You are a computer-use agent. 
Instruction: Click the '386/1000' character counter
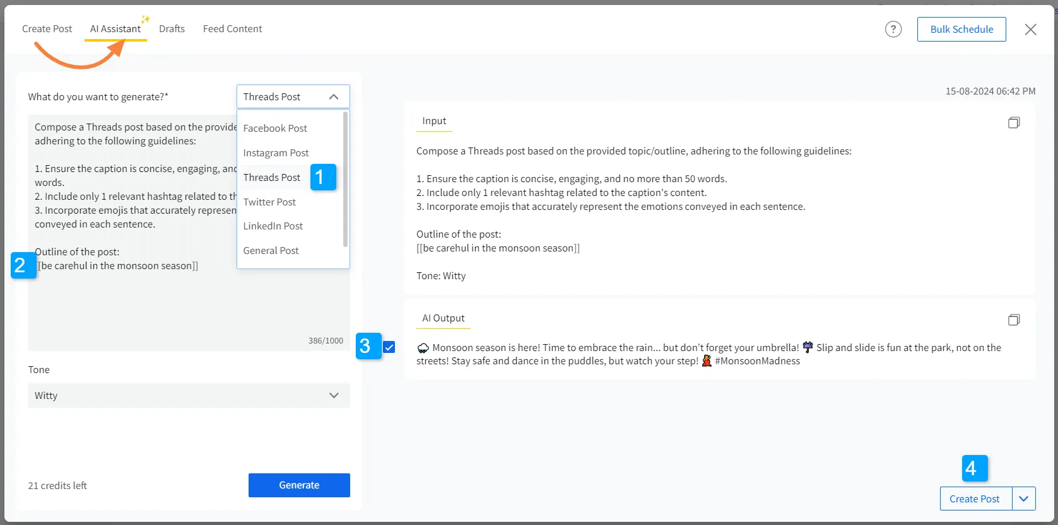click(326, 340)
